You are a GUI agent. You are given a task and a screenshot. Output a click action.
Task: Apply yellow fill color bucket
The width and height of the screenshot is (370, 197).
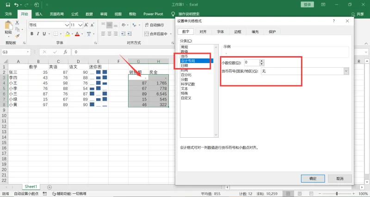(68, 34)
